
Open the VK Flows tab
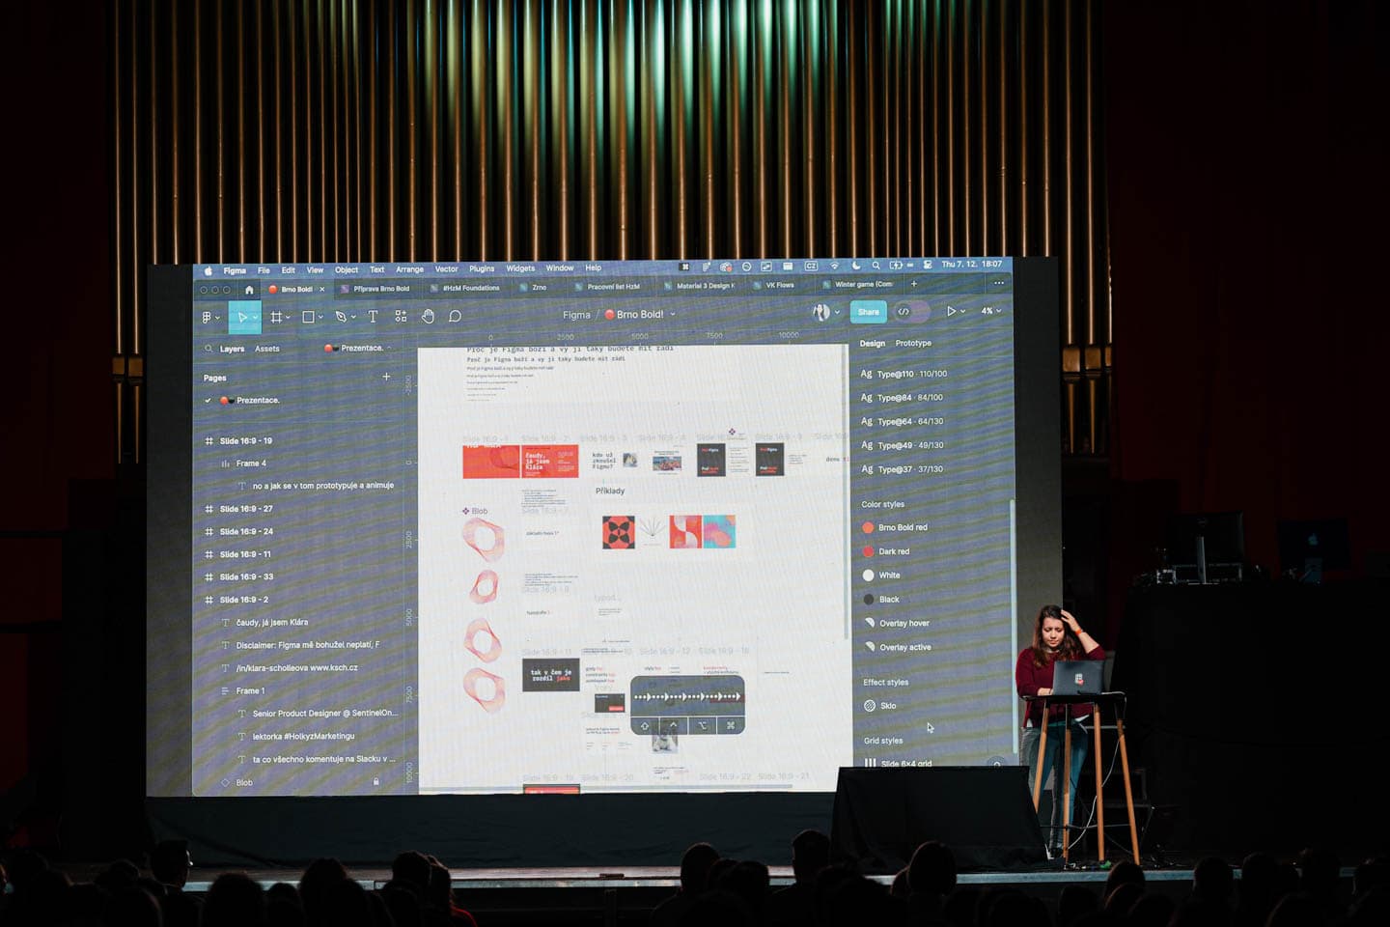pos(773,285)
